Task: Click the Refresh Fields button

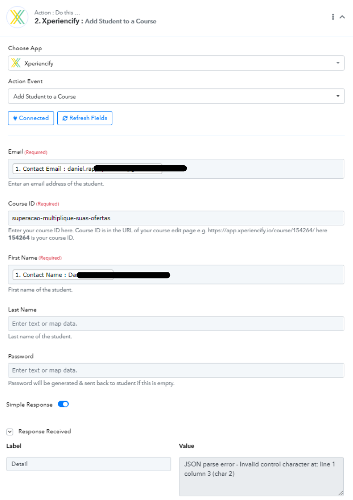Action: pyautogui.click(x=84, y=118)
